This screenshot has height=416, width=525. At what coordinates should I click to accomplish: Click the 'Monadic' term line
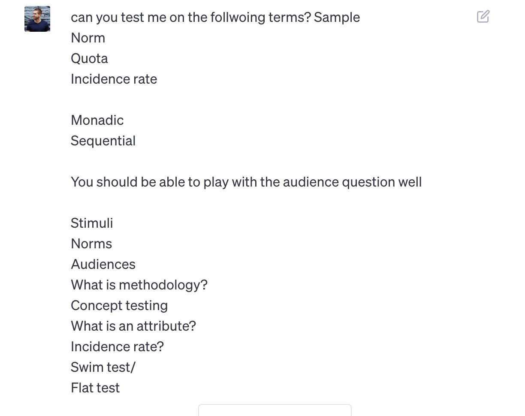click(97, 120)
